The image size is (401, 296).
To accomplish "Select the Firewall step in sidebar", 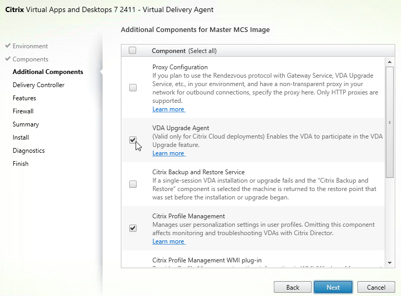I will pyautogui.click(x=23, y=111).
